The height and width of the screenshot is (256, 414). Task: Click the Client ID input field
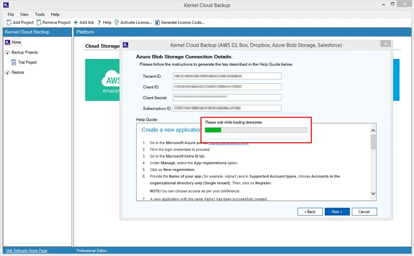(x=227, y=87)
